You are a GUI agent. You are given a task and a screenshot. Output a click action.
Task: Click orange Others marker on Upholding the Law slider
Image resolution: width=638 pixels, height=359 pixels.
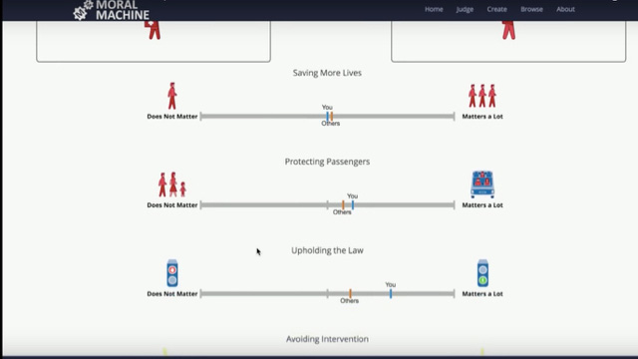350,293
